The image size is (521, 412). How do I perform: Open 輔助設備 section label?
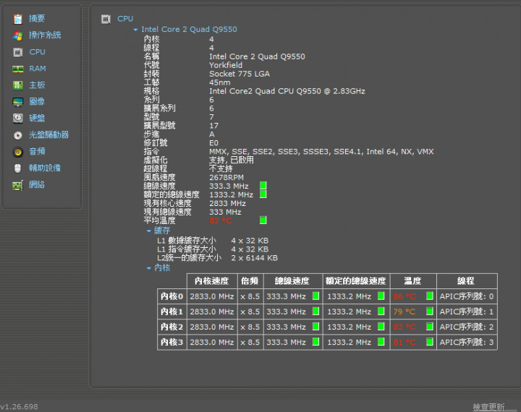coord(45,168)
